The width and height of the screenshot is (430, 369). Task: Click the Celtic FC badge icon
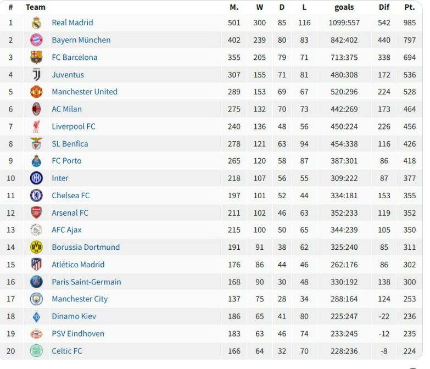pos(36,351)
